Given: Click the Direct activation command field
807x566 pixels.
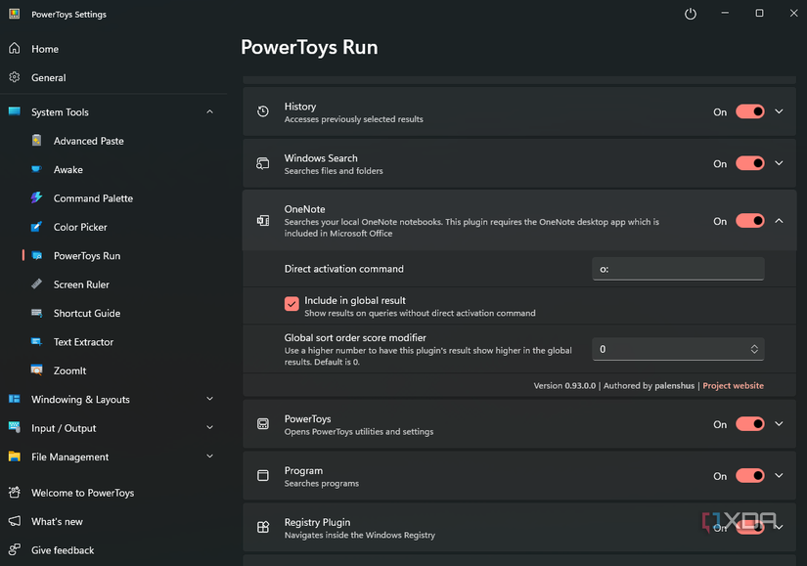Looking at the screenshot, I should 678,269.
